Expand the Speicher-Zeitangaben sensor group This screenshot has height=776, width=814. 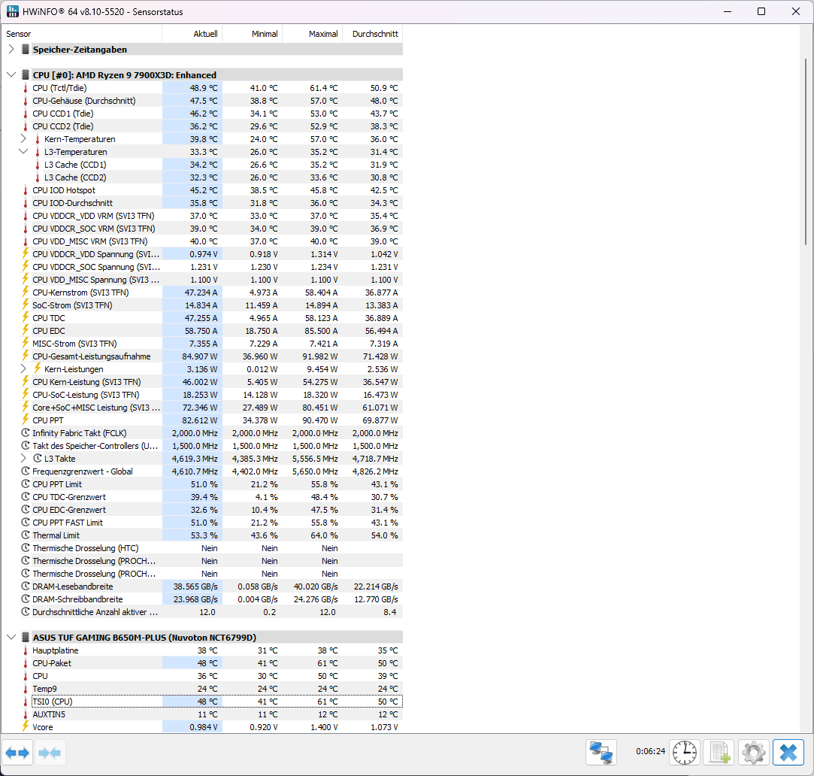pos(11,50)
